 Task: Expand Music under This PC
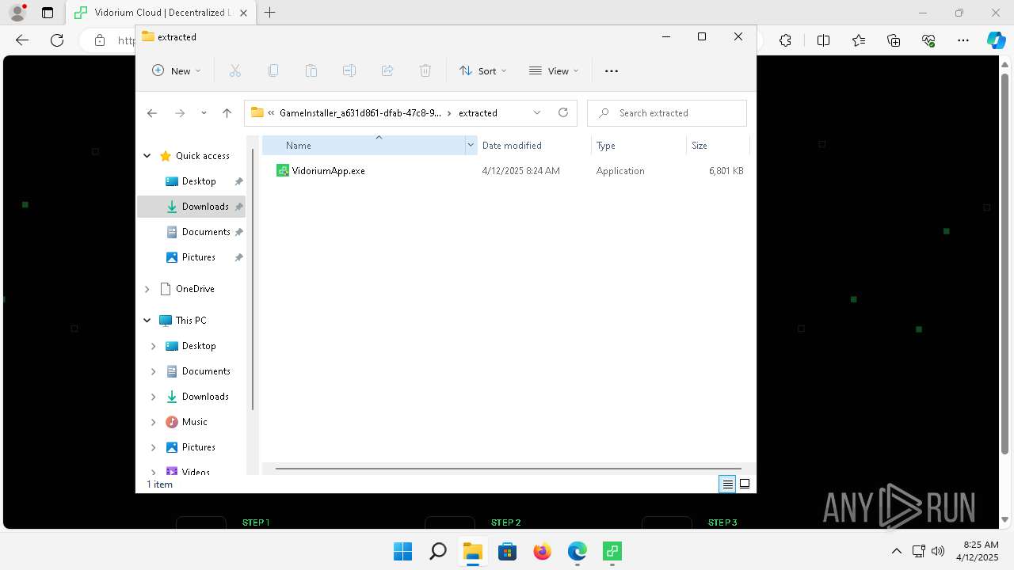(153, 422)
